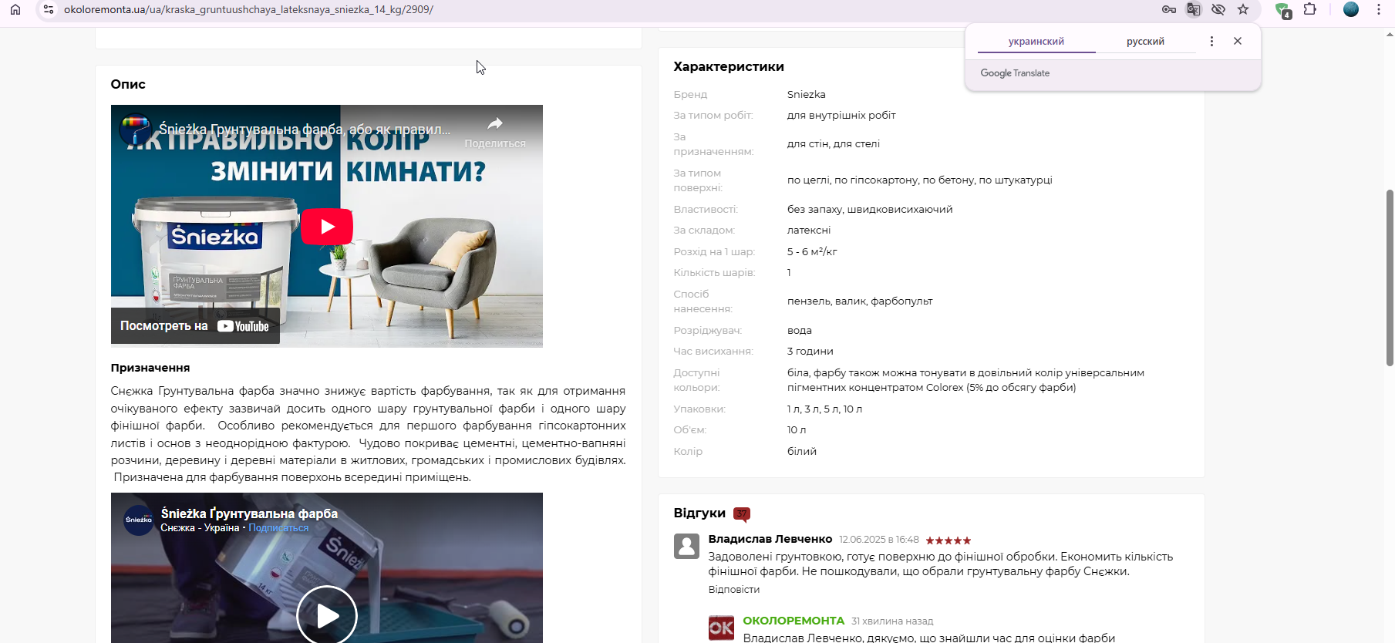The width and height of the screenshot is (1395, 643).
Task: Click the reviews count badge 37
Action: (x=742, y=513)
